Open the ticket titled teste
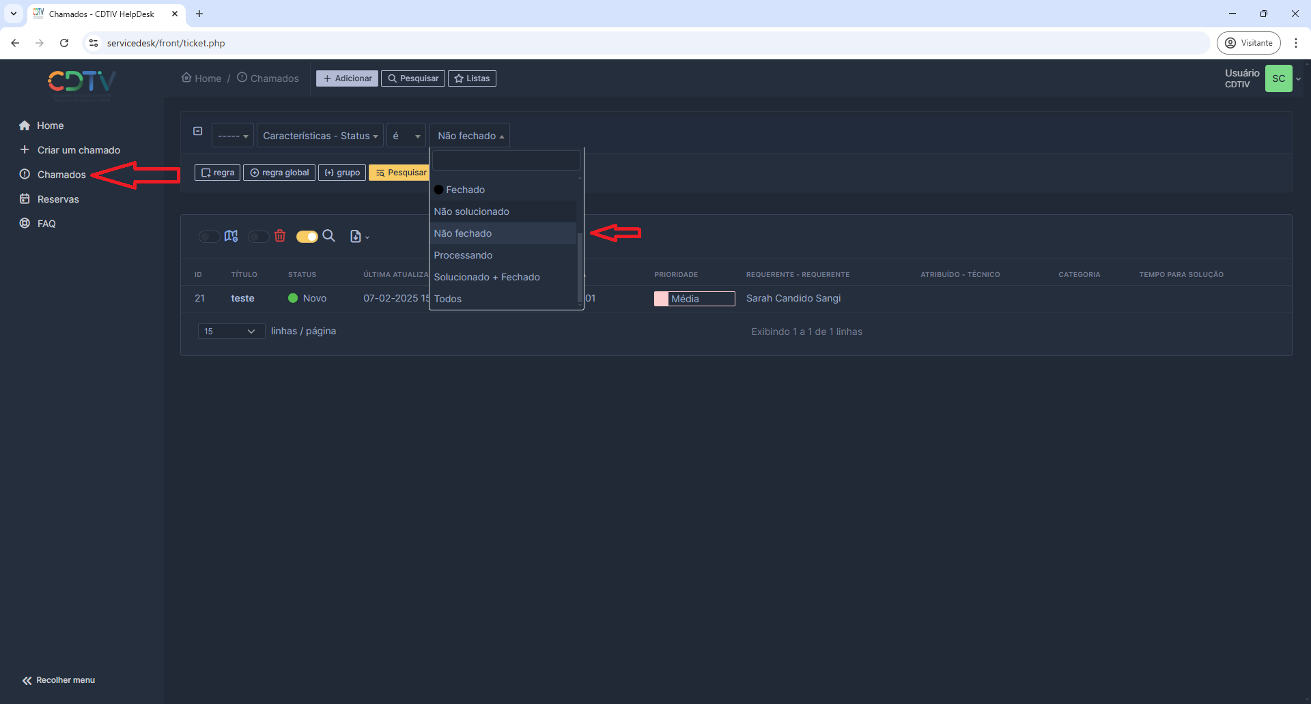The width and height of the screenshot is (1311, 704). tap(242, 298)
